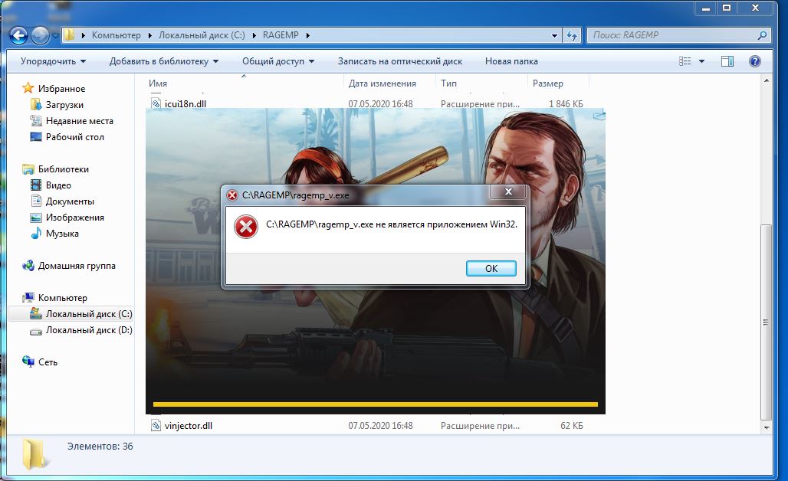Click the magnifier search icon
This screenshot has height=481, width=788.
coord(762,35)
